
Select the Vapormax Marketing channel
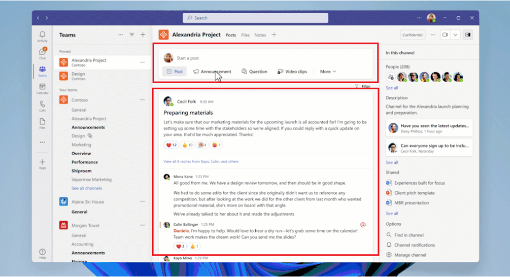[91, 180]
